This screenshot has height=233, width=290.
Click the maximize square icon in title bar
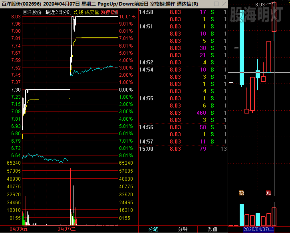coord(216,4)
